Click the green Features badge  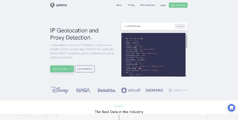[x=119, y=106]
